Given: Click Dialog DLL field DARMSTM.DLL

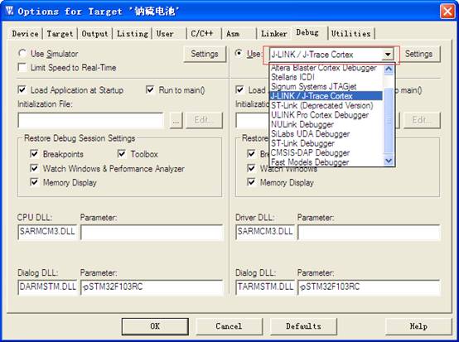Looking at the screenshot, I should click(x=47, y=287).
